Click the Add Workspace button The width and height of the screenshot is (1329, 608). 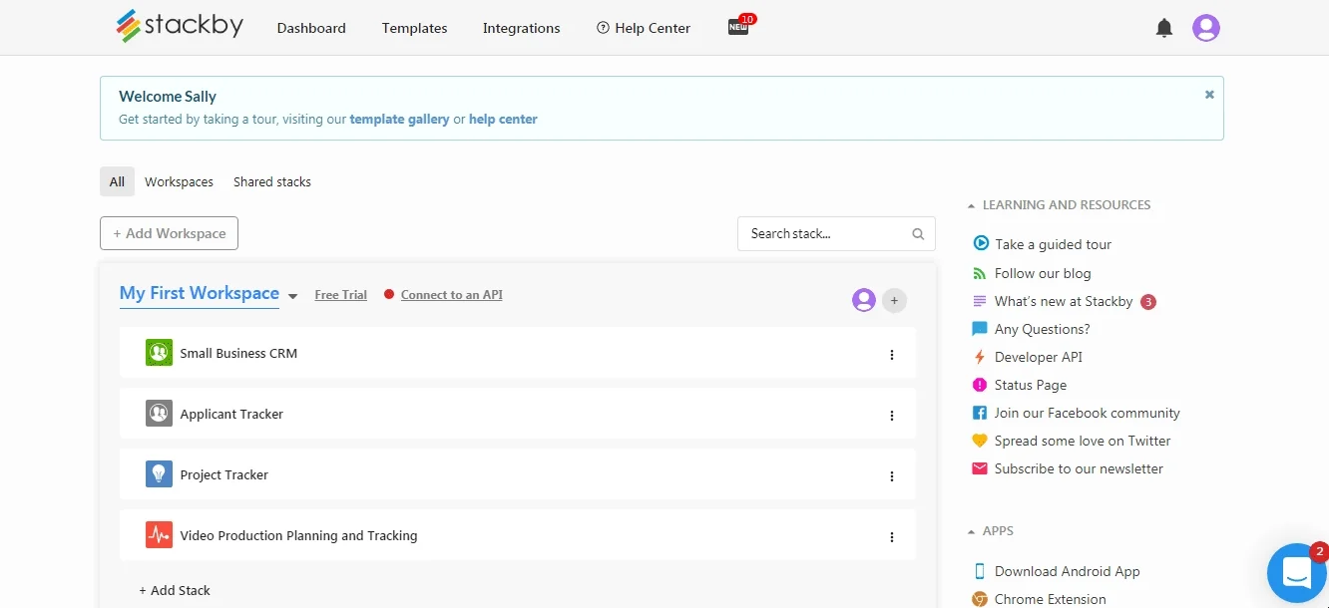pos(169,233)
